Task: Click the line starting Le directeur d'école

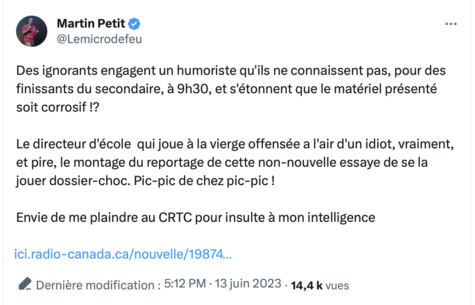Action: [235, 144]
